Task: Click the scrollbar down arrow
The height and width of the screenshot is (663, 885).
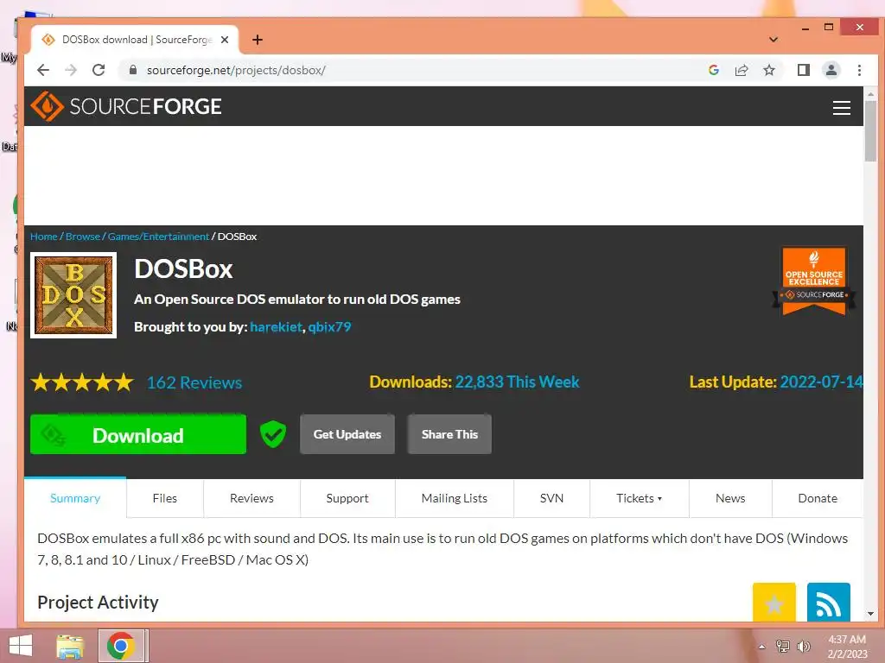Action: tap(870, 614)
